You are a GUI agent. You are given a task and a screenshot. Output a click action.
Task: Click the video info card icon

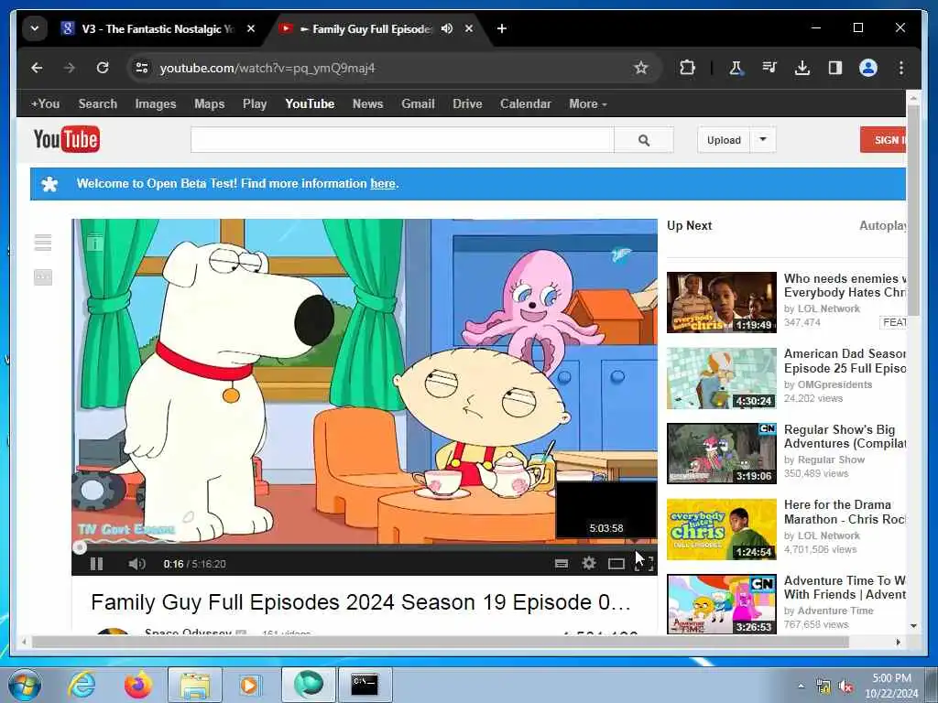click(x=95, y=243)
